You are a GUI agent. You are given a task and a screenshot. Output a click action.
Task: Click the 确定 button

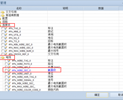coord(97,95)
